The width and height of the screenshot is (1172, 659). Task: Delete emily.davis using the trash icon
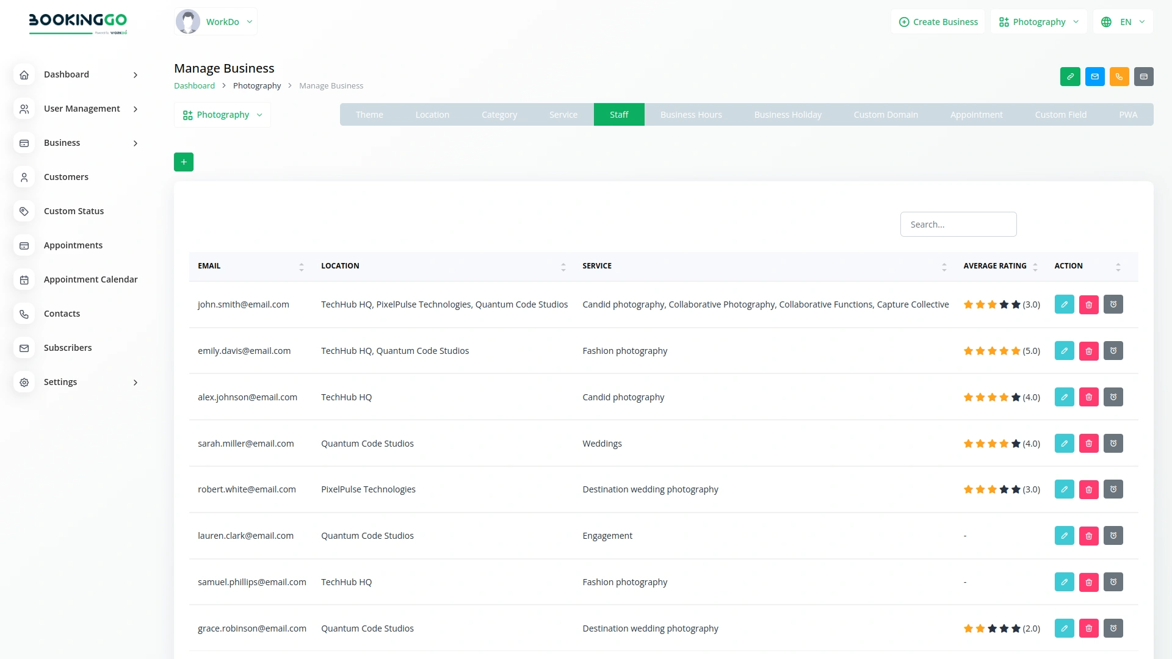(1089, 350)
